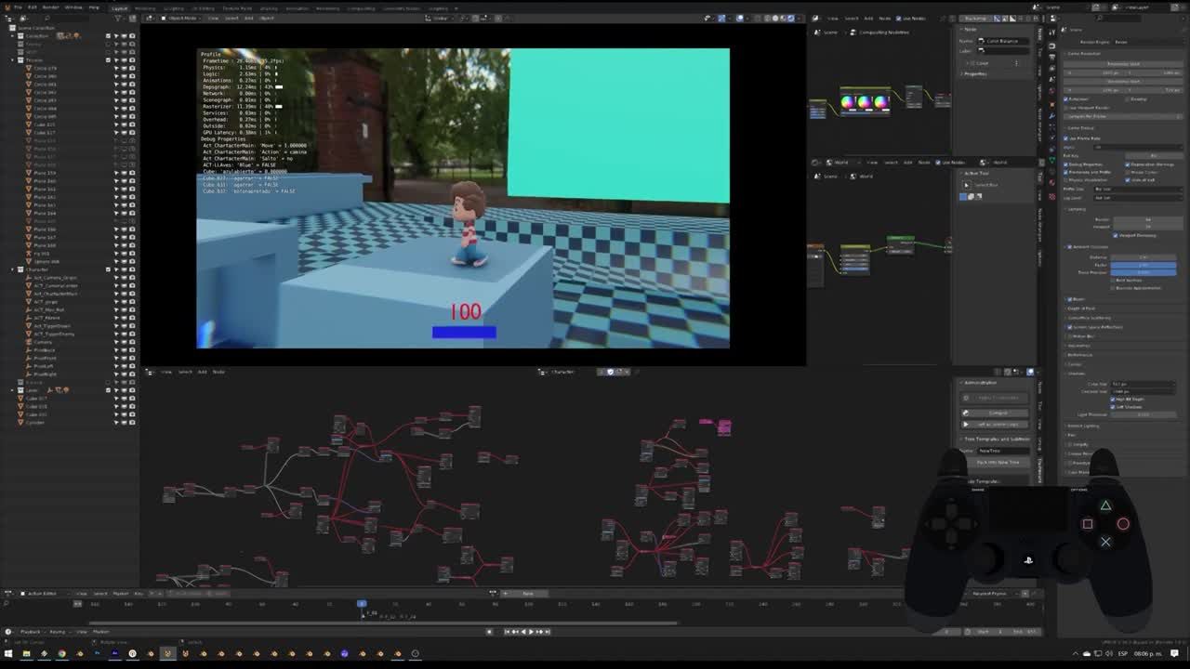Collapse the Character collection in the outliner
The image size is (1190, 669).
(12, 269)
